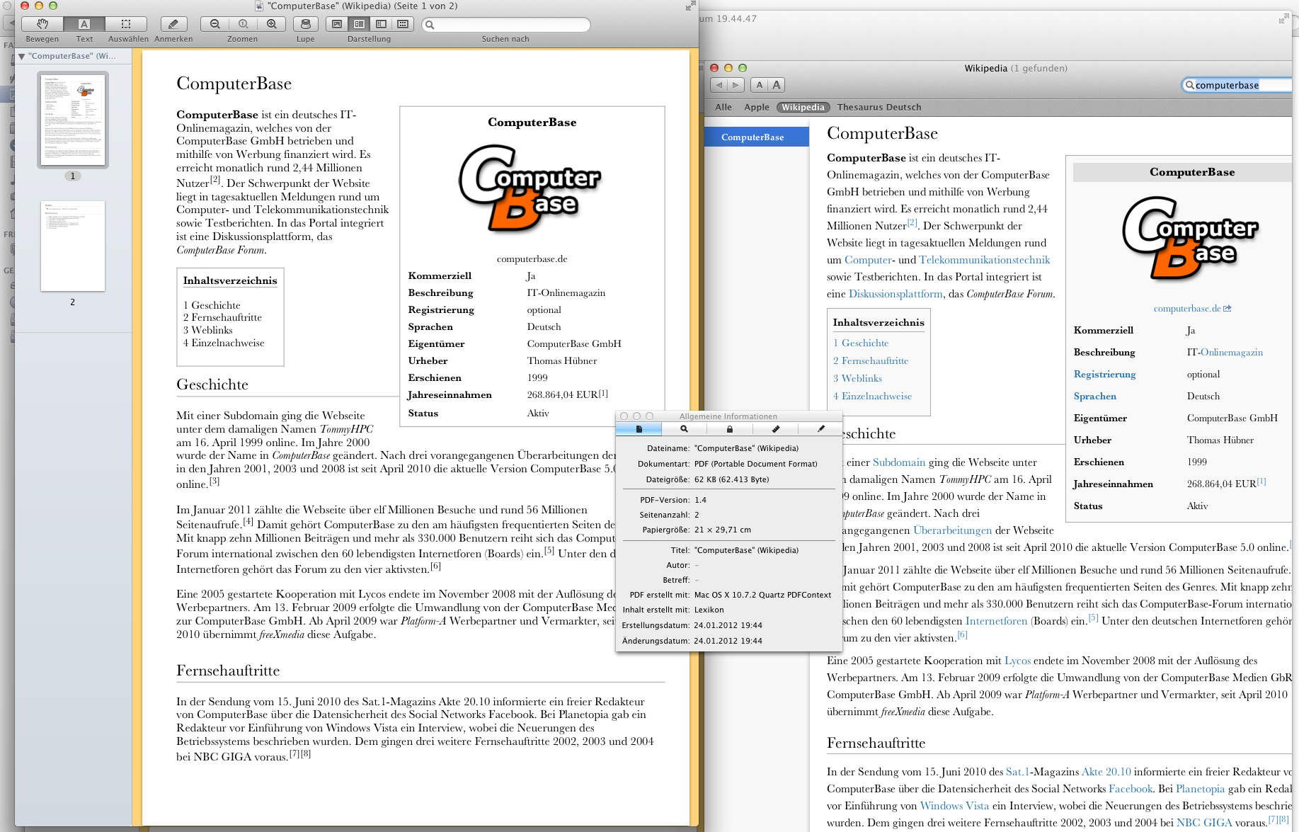
Task: Select page 1 thumbnail in sidebar
Action: point(73,119)
